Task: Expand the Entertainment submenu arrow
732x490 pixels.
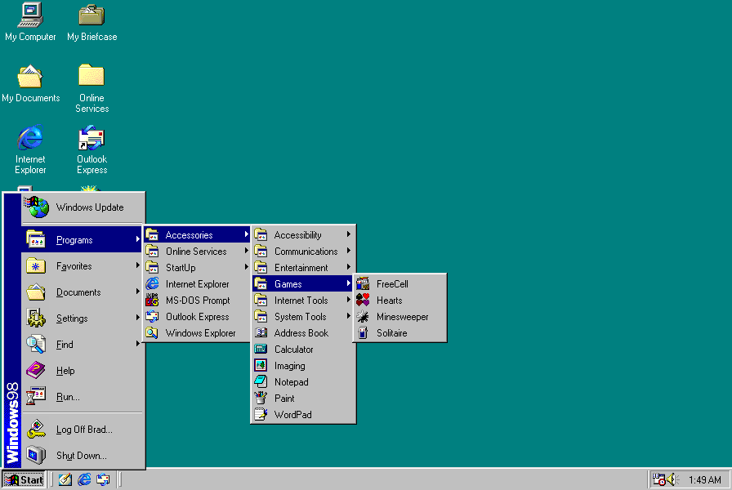Action: pos(349,267)
